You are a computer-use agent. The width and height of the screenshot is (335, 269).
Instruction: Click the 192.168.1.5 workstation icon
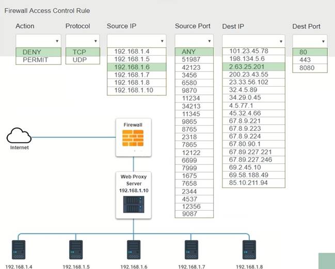tap(76, 250)
